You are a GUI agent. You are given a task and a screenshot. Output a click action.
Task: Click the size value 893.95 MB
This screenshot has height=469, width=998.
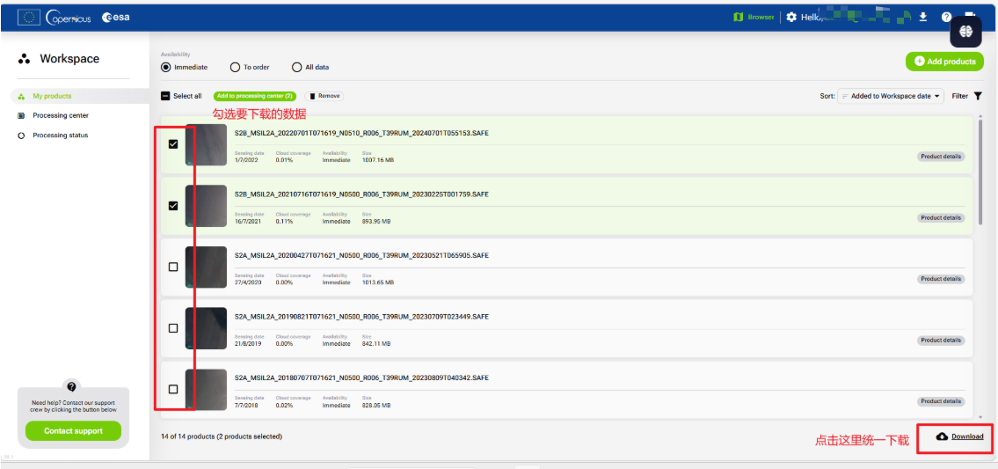376,221
